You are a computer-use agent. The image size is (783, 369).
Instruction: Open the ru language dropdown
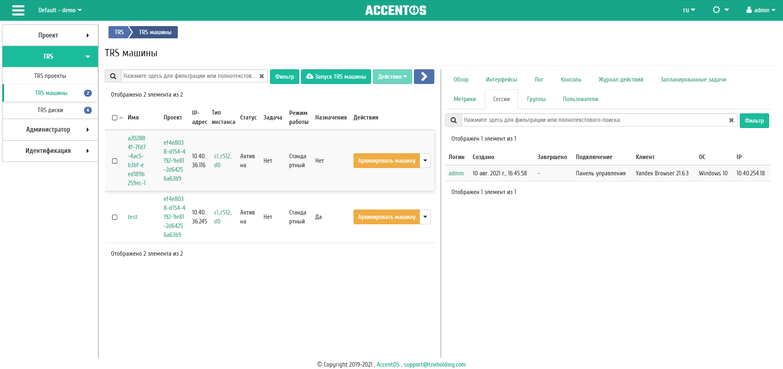tap(689, 10)
